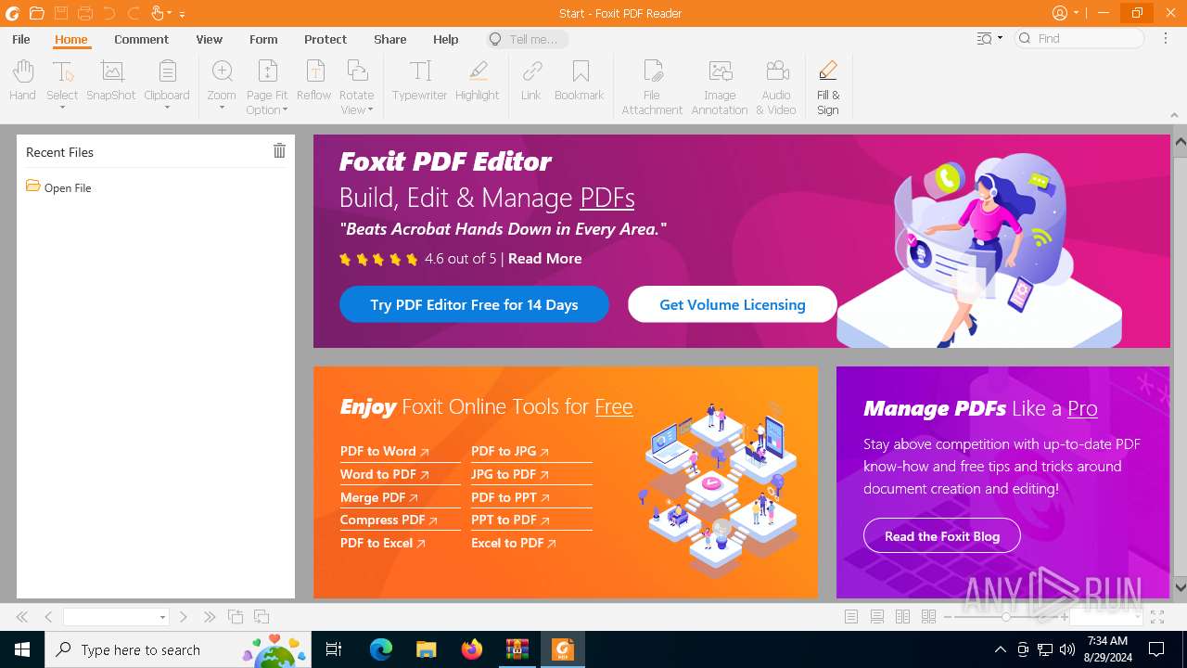This screenshot has height=668, width=1187.
Task: Switch to the Share tab
Action: pyautogui.click(x=390, y=39)
